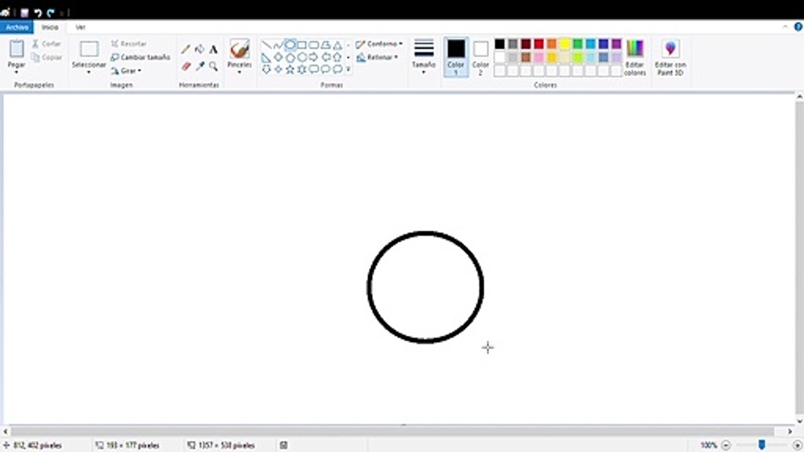804x452 pixels.
Task: Select the Fill with color bucket tool
Action: (x=200, y=50)
